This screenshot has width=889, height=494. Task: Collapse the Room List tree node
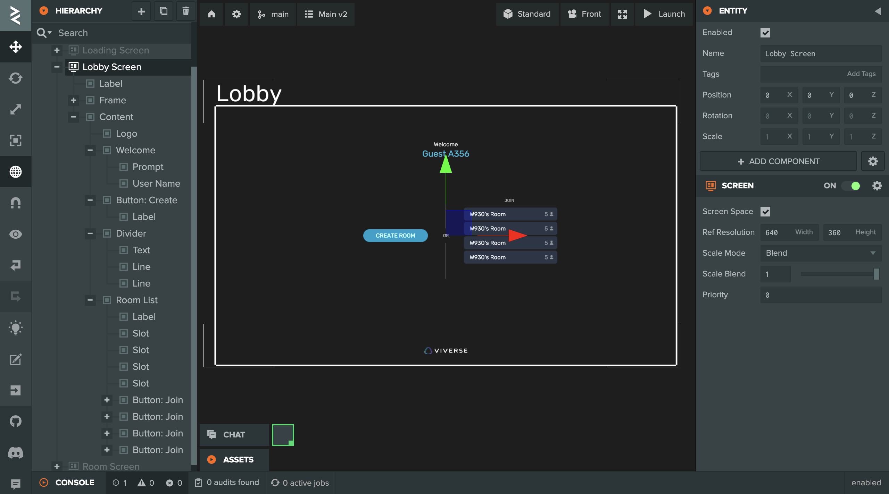90,300
